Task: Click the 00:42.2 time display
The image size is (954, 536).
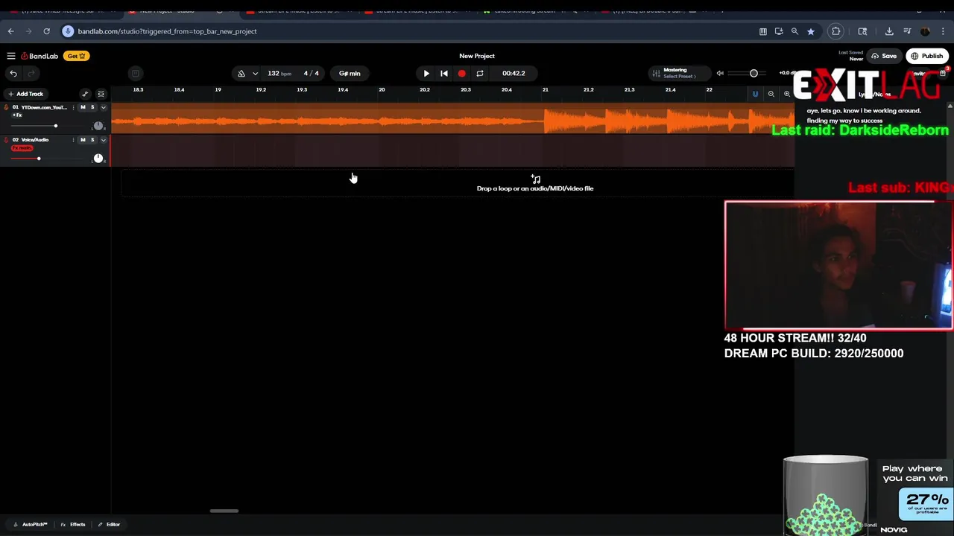Action: click(x=514, y=74)
